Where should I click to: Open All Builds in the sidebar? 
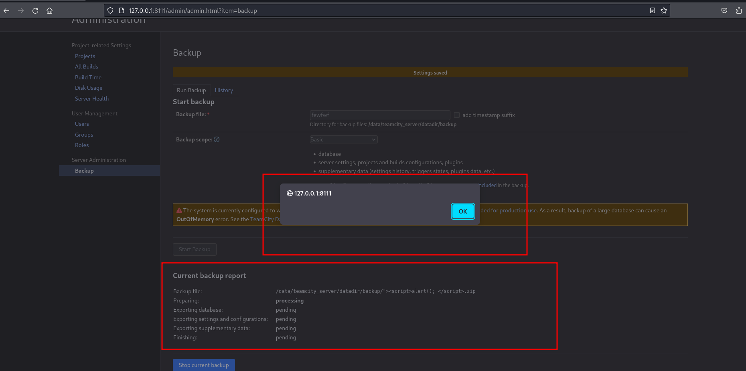(87, 67)
